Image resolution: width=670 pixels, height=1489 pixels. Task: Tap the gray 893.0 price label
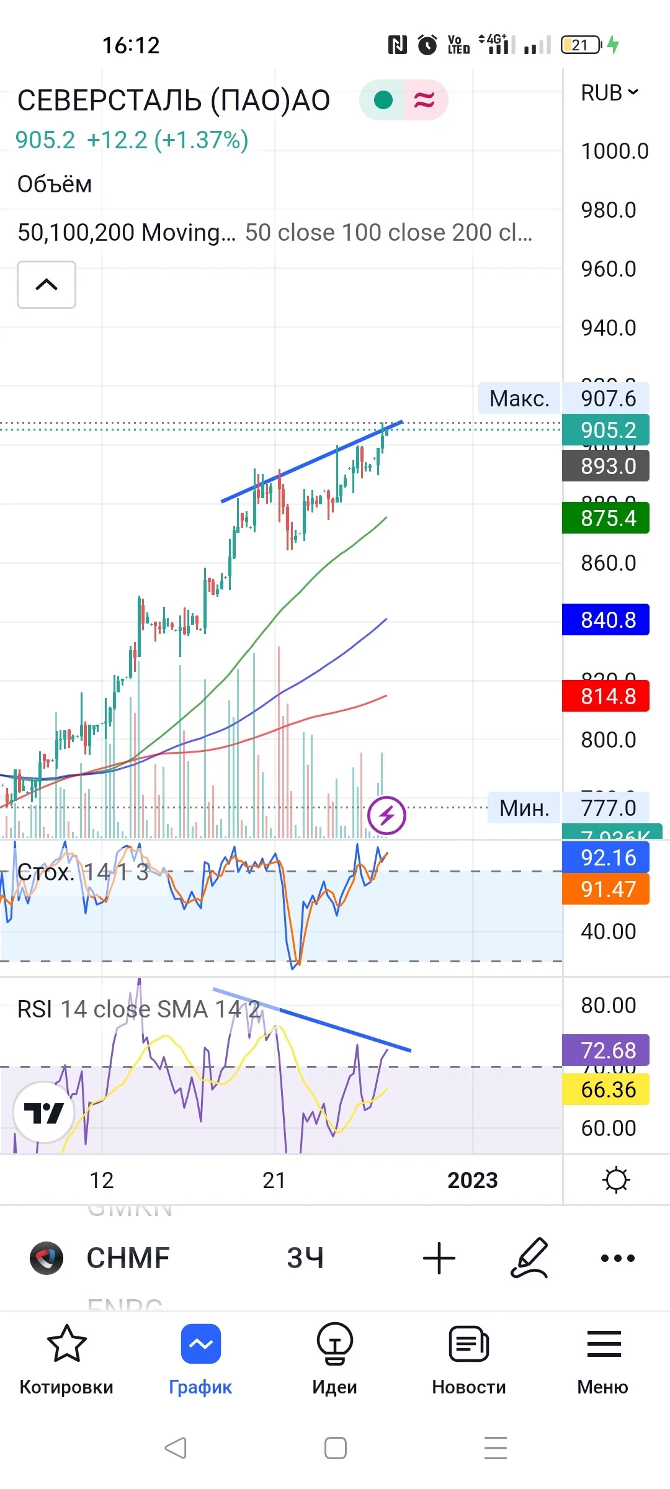click(605, 465)
